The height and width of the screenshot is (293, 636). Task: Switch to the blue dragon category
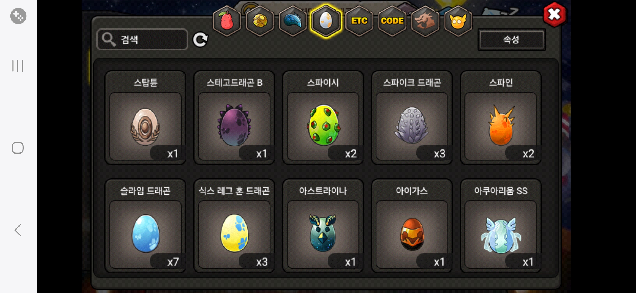coord(293,21)
